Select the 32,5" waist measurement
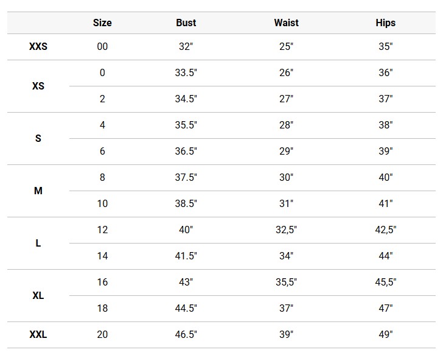This screenshot has height=358, width=446. (x=286, y=230)
